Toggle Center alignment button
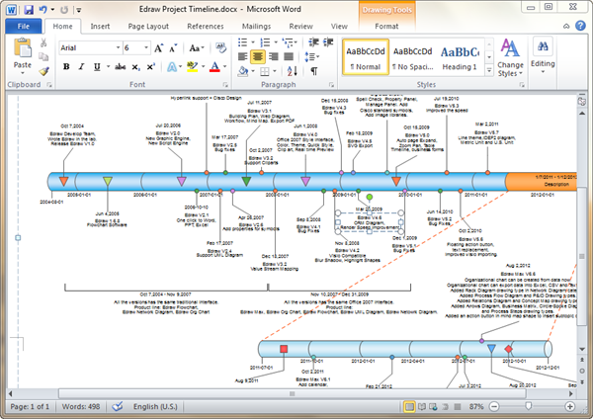The height and width of the screenshot is (419, 593). [x=257, y=57]
